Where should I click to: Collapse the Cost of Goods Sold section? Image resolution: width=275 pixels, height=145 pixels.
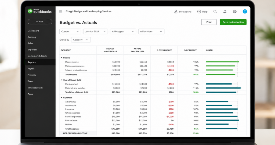point(61,80)
